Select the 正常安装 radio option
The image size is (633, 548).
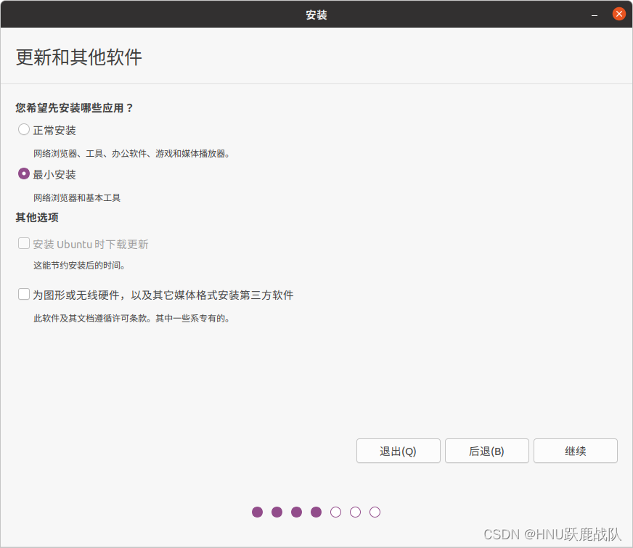(x=23, y=131)
